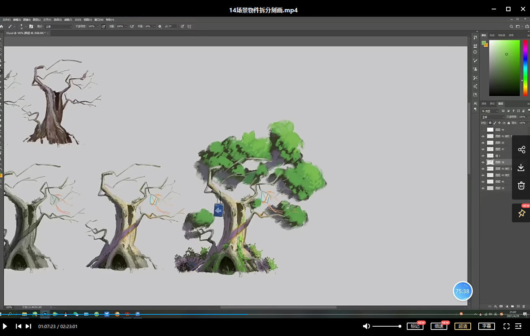Viewport: 530px width, 336px height.
Task: Expand the layer blending mode dropdown
Action: [x=493, y=117]
